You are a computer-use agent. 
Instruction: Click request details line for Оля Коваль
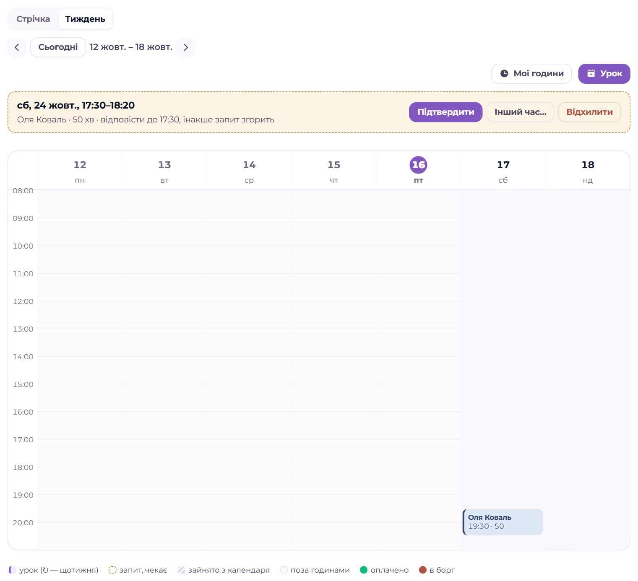(x=146, y=120)
